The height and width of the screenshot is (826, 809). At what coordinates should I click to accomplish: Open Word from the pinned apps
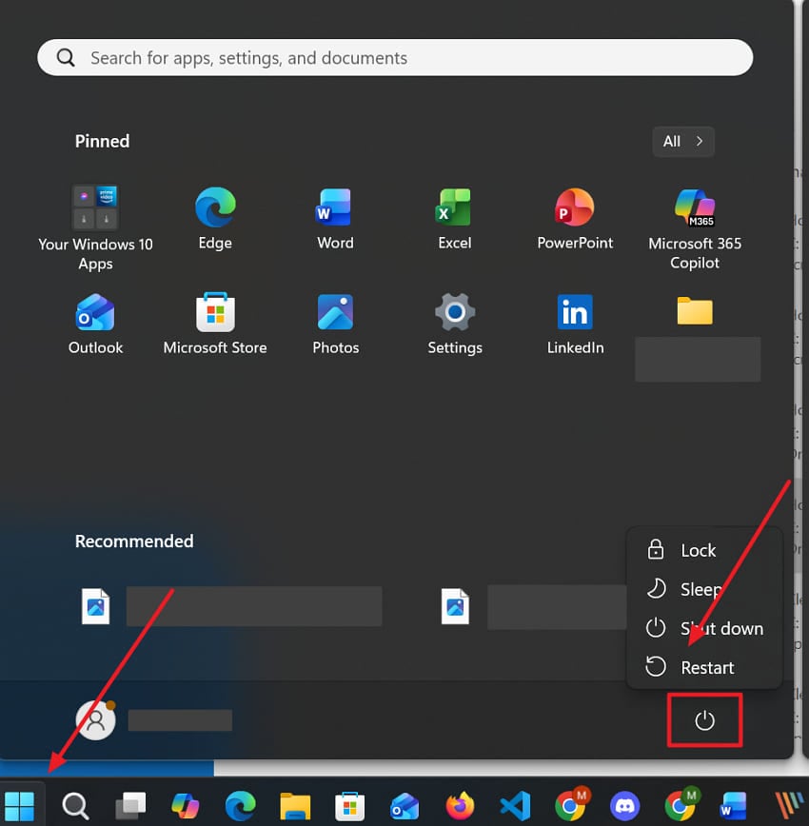tap(335, 209)
